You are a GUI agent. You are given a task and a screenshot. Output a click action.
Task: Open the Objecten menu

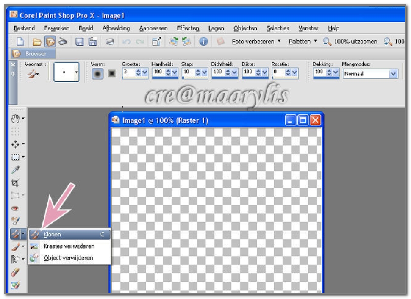coord(245,28)
